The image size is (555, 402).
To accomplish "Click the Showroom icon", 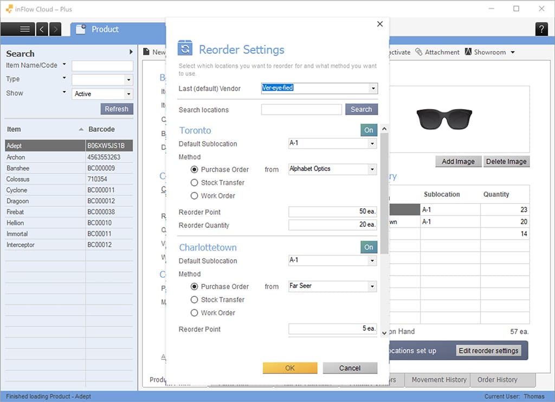I will [467, 52].
